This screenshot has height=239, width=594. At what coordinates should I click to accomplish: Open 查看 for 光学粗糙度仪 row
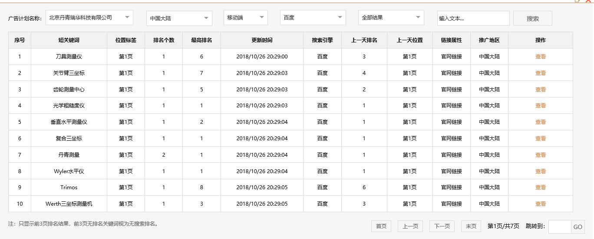[x=541, y=106]
